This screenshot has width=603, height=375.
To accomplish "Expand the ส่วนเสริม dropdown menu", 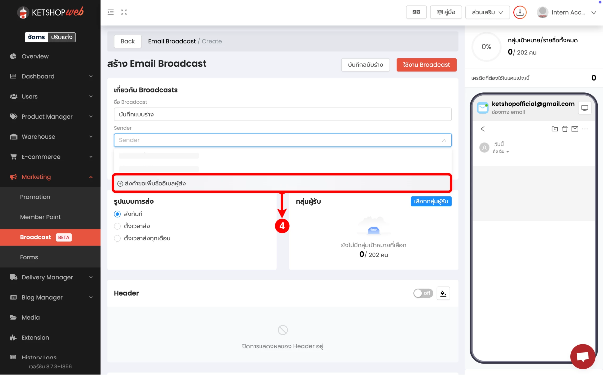I will click(x=487, y=12).
